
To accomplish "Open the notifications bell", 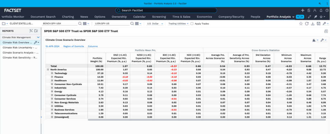I will click(321, 10).
